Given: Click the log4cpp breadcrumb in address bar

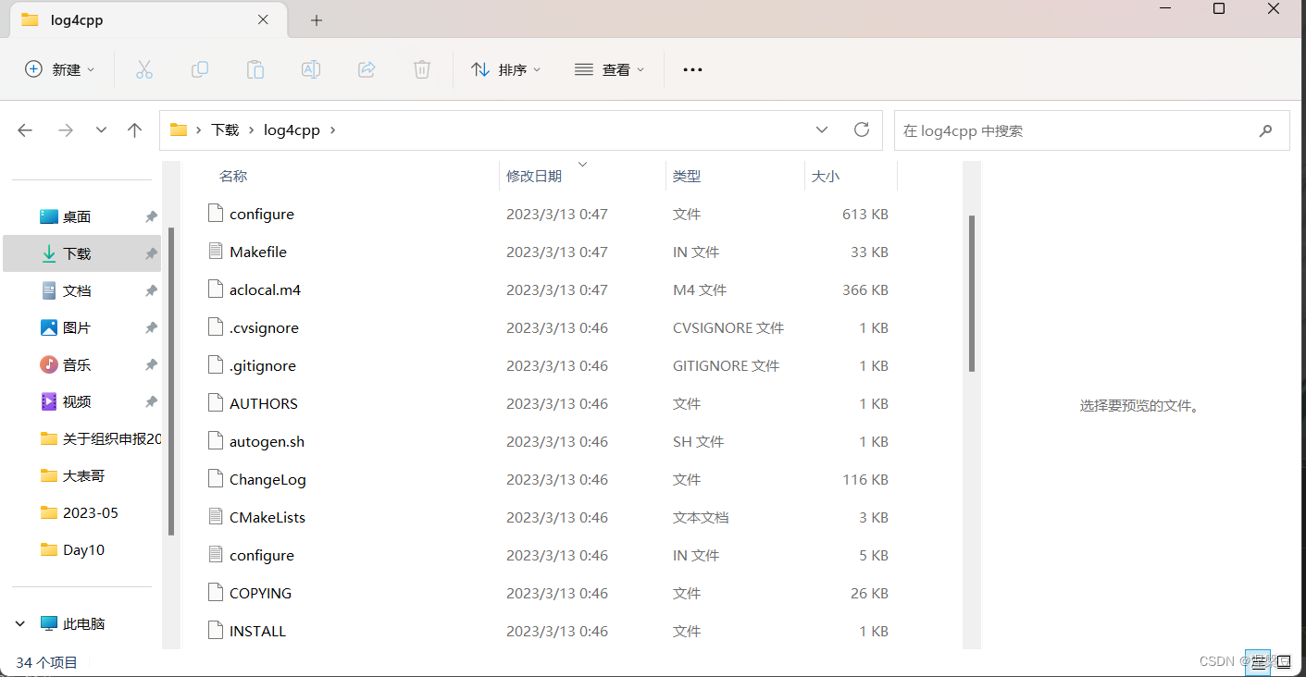Looking at the screenshot, I should 292,130.
